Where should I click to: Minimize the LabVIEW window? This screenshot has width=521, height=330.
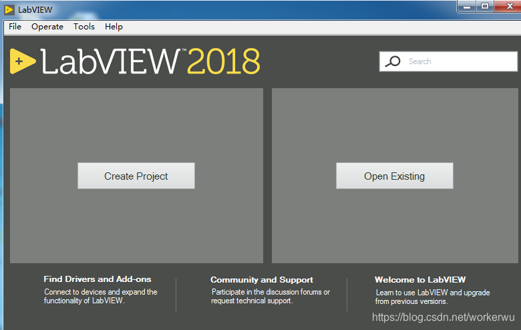467,6
